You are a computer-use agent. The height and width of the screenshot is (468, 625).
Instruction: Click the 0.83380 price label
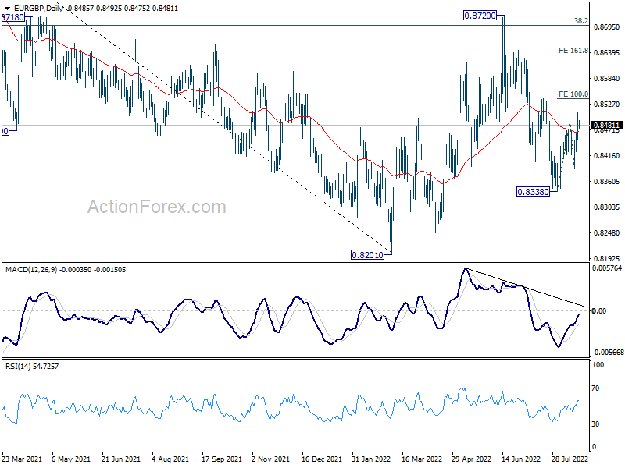pyautogui.click(x=533, y=192)
